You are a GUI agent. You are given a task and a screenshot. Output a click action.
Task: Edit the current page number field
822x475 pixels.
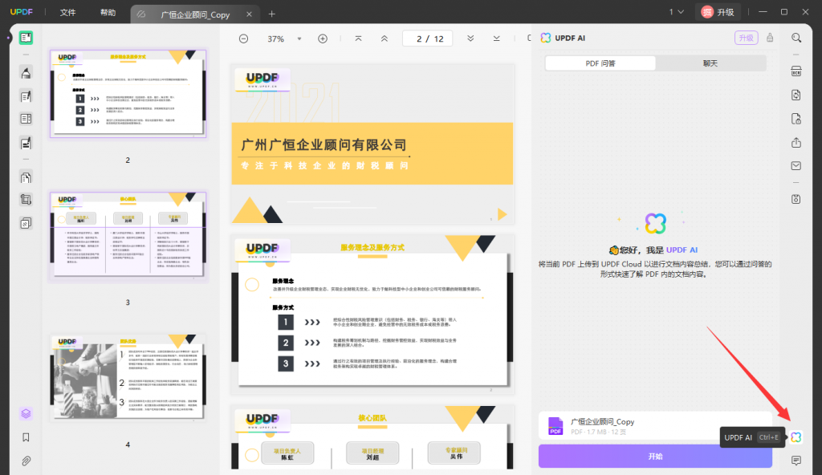coord(427,39)
